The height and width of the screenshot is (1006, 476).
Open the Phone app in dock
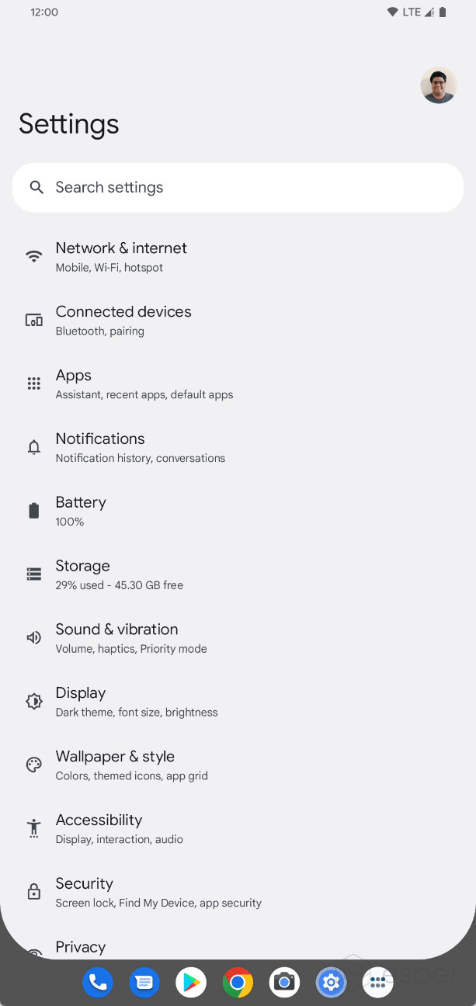coord(98,983)
